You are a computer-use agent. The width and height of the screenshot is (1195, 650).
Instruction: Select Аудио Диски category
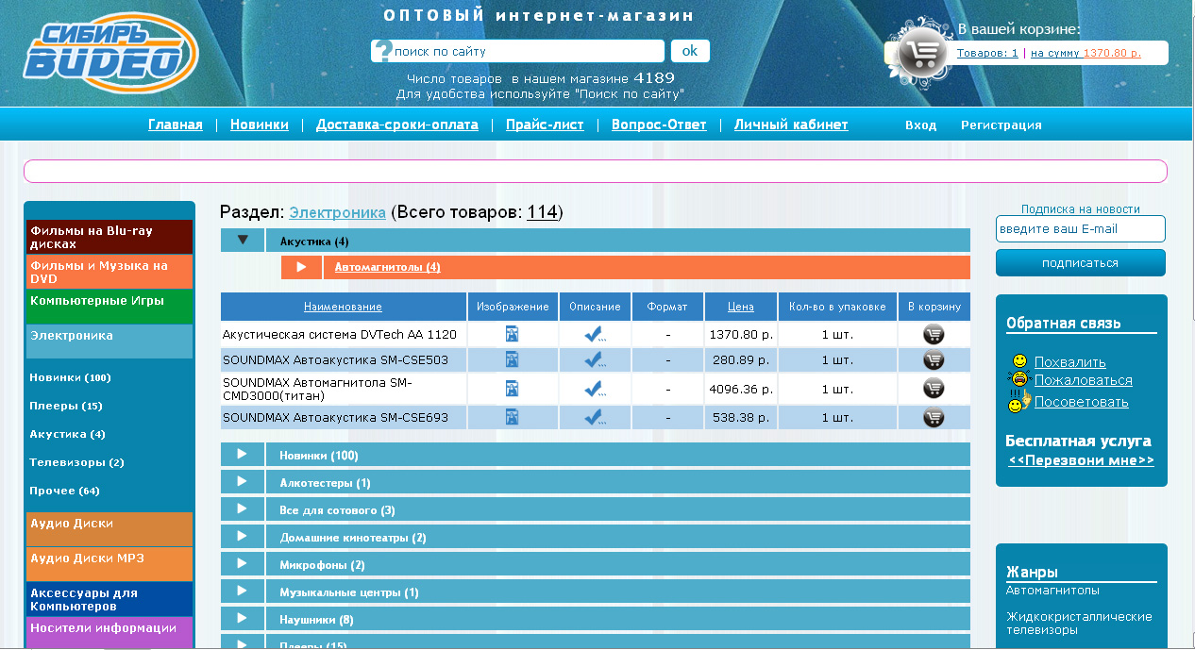point(109,529)
